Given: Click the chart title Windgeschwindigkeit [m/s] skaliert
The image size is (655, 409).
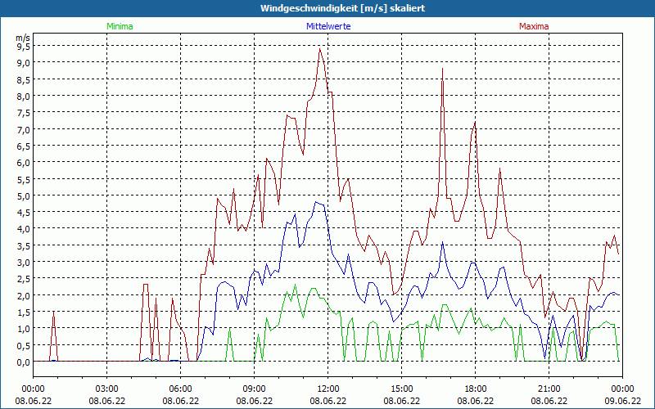Looking at the screenshot, I should 342,8.
